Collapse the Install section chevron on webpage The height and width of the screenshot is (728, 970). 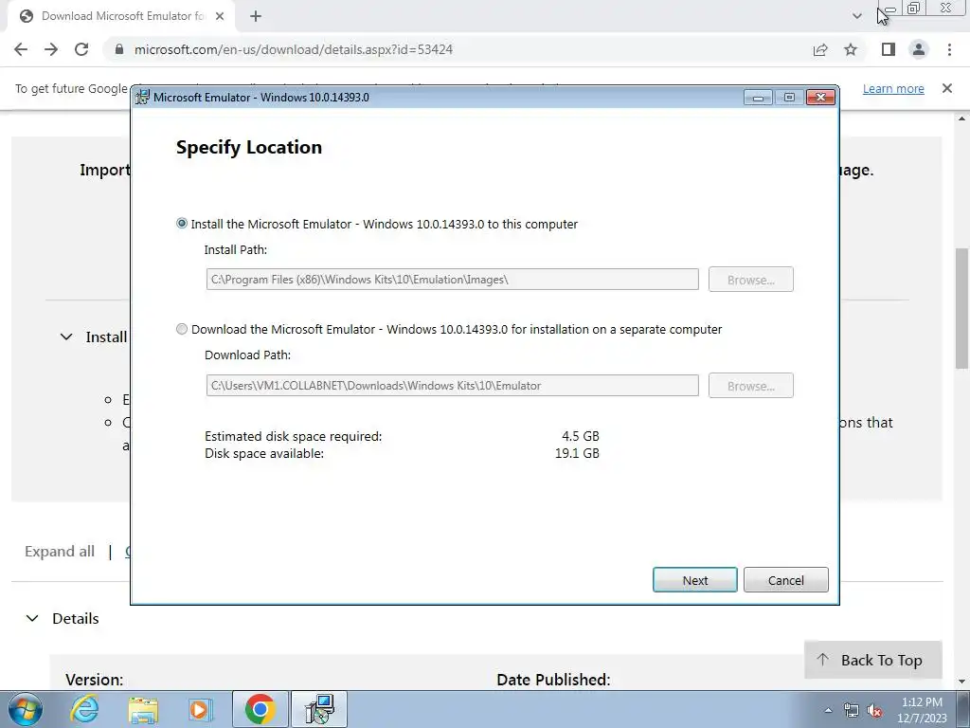66,337
